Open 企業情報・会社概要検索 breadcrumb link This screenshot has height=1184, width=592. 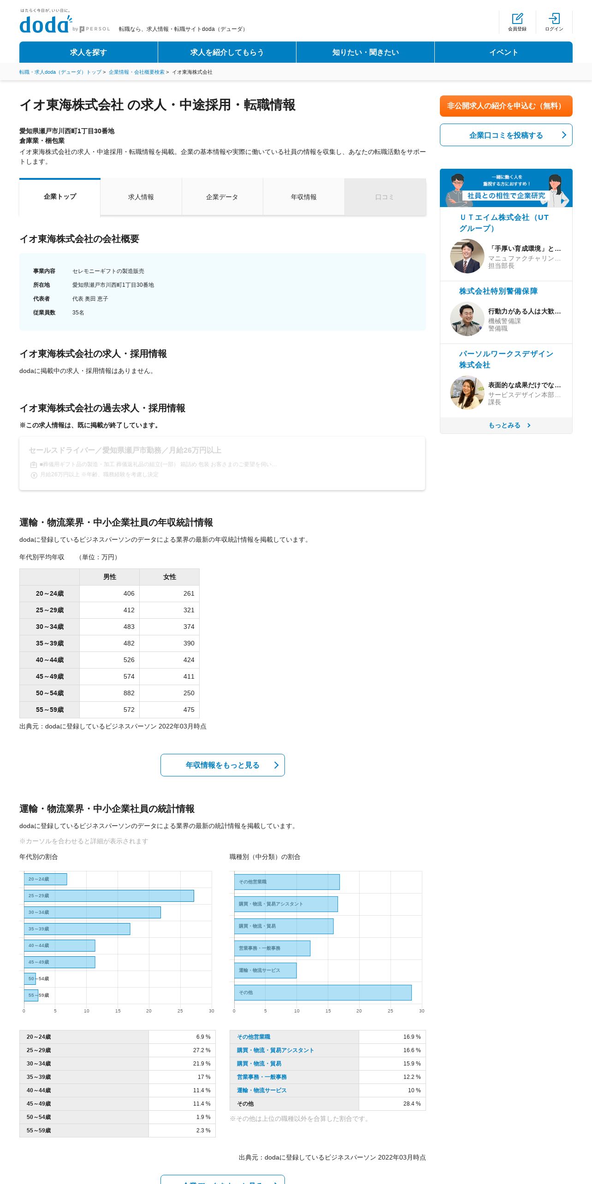[136, 72]
